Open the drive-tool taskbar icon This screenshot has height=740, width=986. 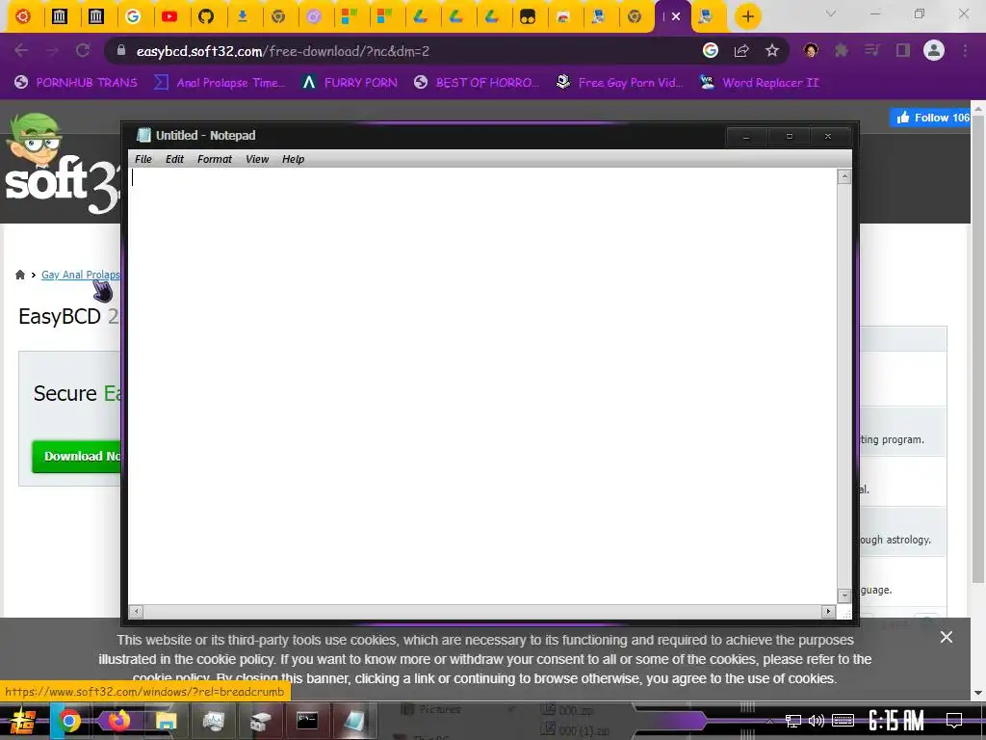[x=260, y=721]
